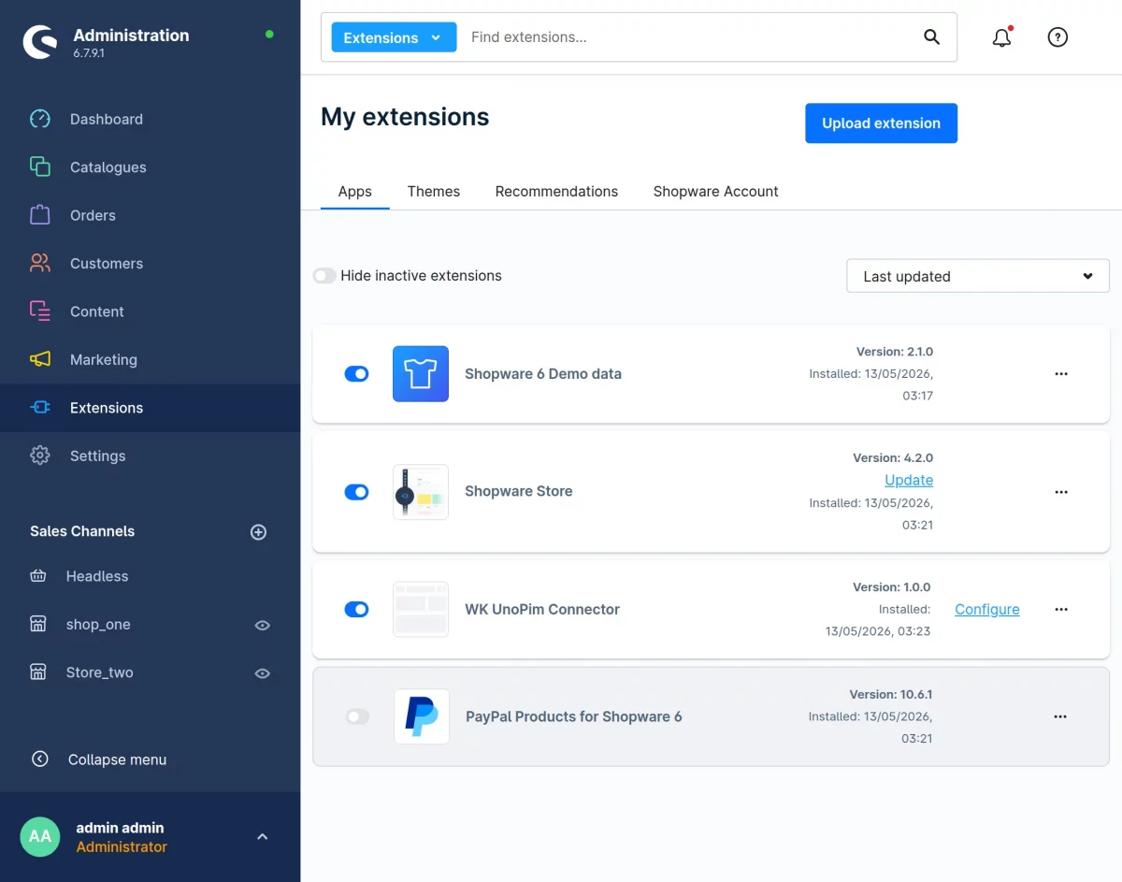Click the Store_two eye visibility icon
The image size is (1122, 882).
[x=263, y=673]
